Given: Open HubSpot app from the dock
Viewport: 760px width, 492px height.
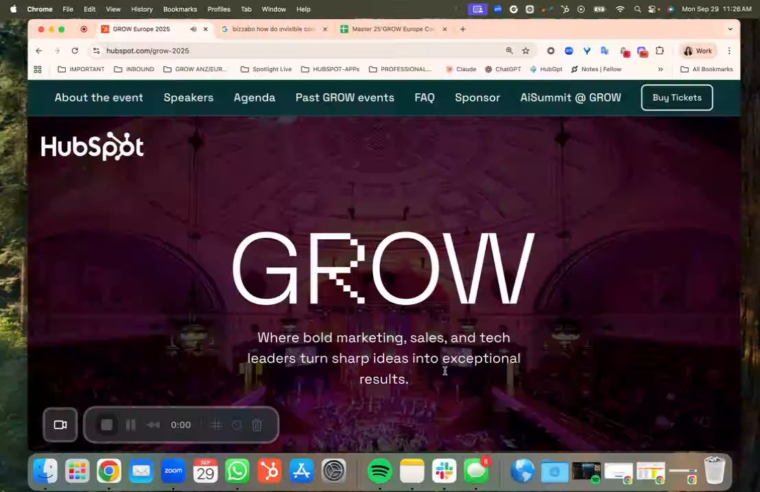Looking at the screenshot, I should (x=270, y=471).
